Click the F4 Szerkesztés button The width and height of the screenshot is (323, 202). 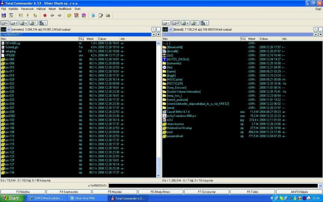tap(69, 192)
